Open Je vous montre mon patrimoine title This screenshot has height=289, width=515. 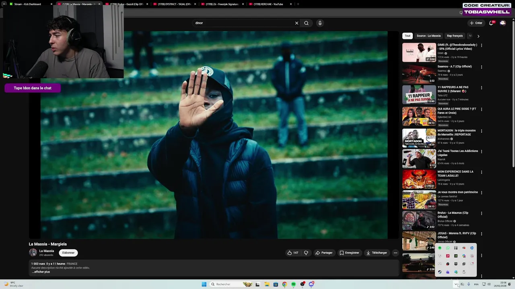pos(458,192)
